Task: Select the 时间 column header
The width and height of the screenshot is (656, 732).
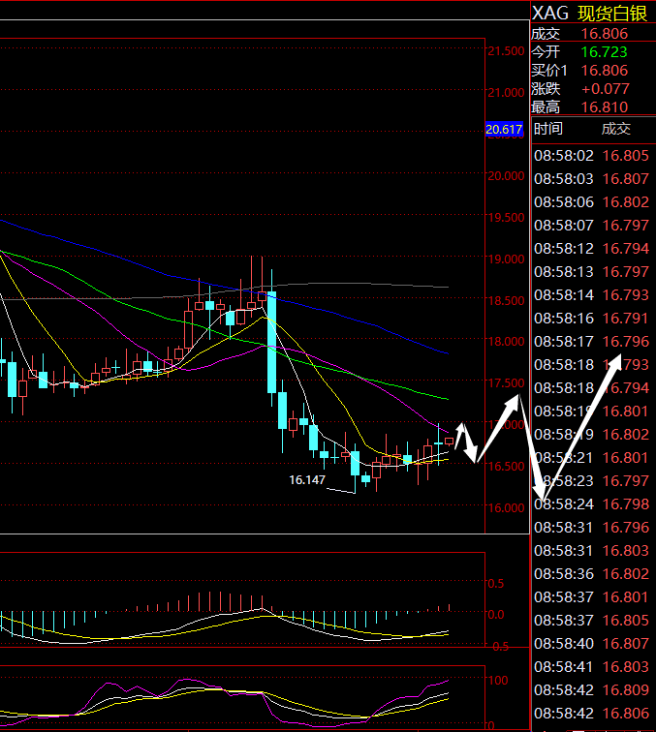Action: [547, 129]
